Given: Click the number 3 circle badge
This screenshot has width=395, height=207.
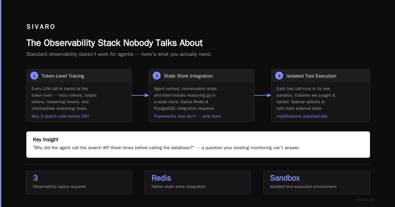Looking at the screenshot, I should click(x=279, y=76).
